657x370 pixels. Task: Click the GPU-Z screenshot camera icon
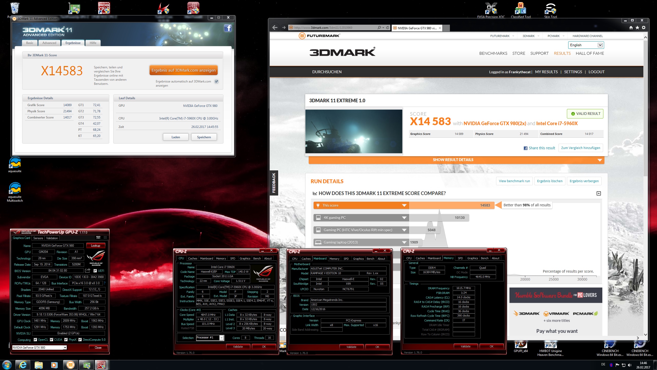98,237
